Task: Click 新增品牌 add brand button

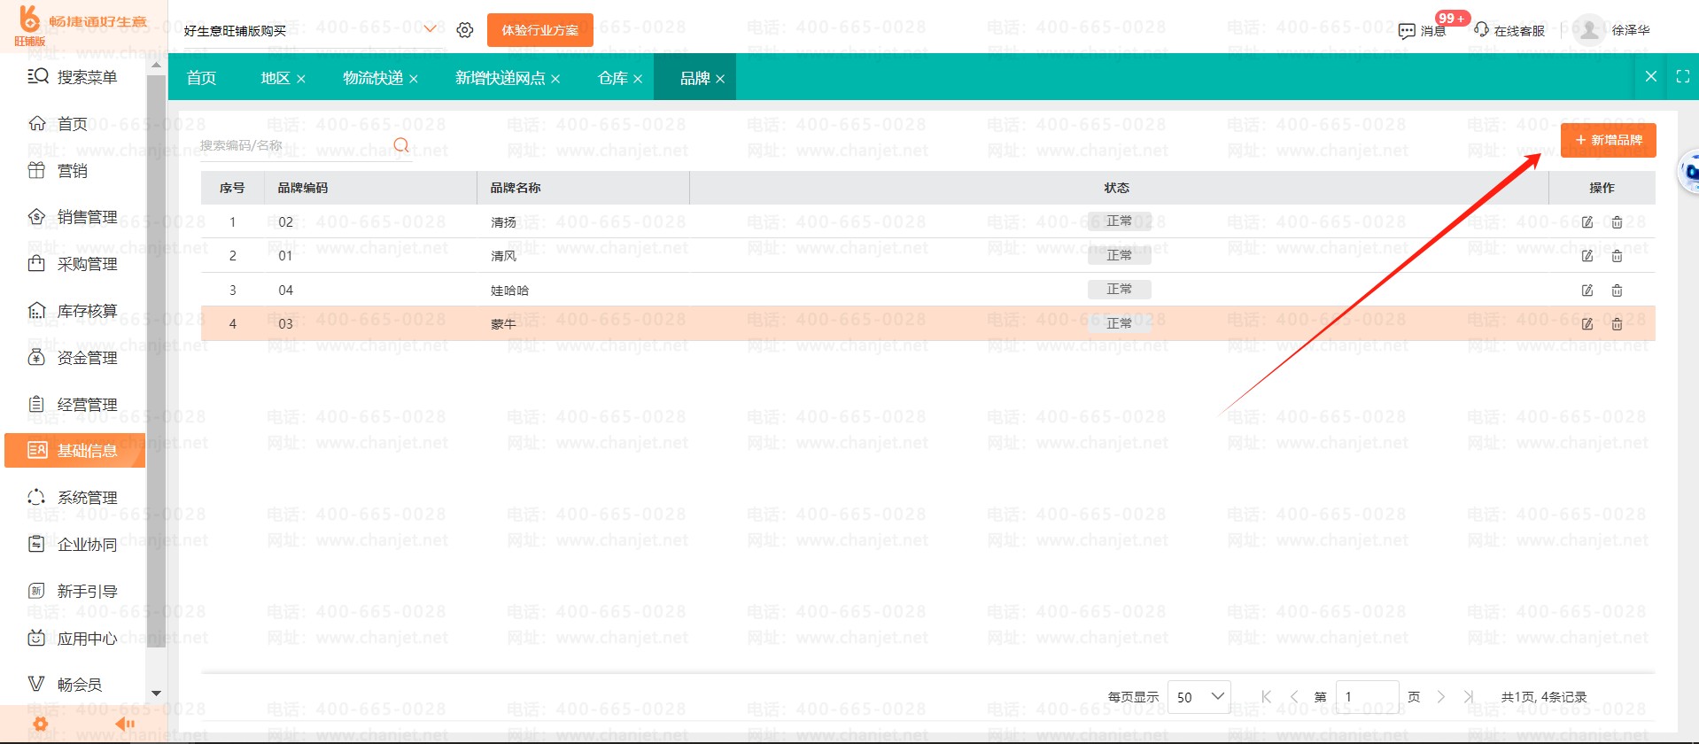Action: [1609, 140]
